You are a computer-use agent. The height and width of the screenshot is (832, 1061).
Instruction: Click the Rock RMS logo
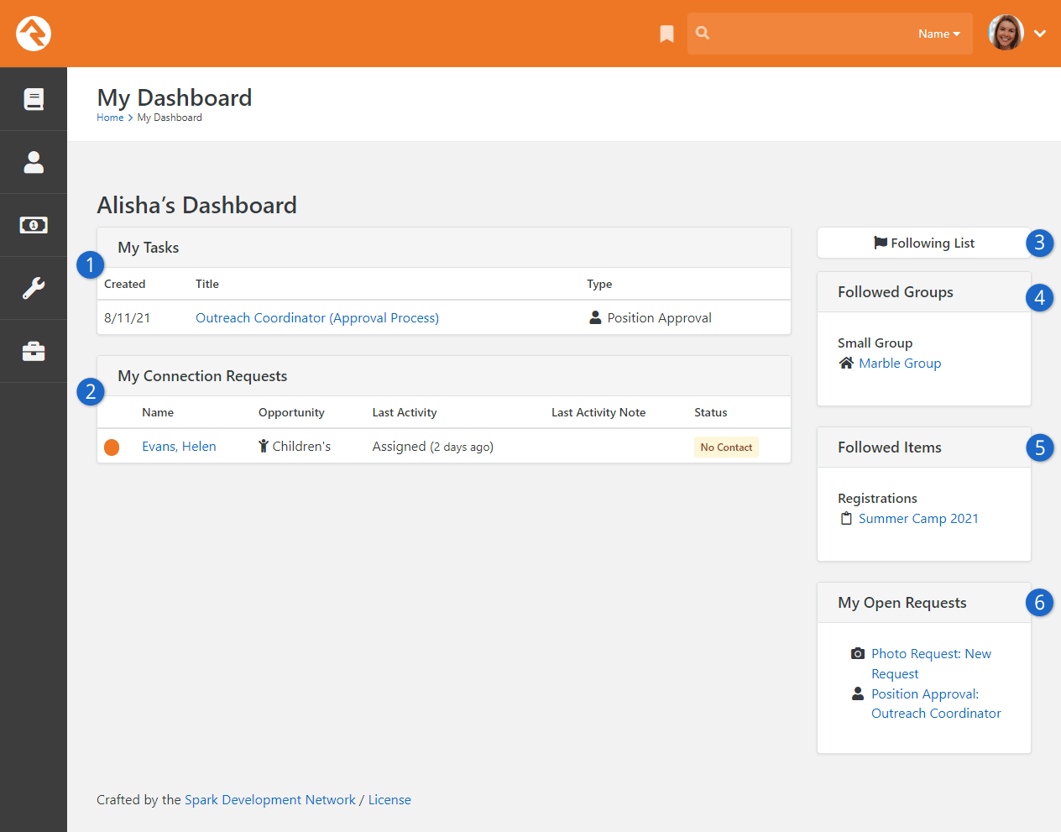pos(34,34)
